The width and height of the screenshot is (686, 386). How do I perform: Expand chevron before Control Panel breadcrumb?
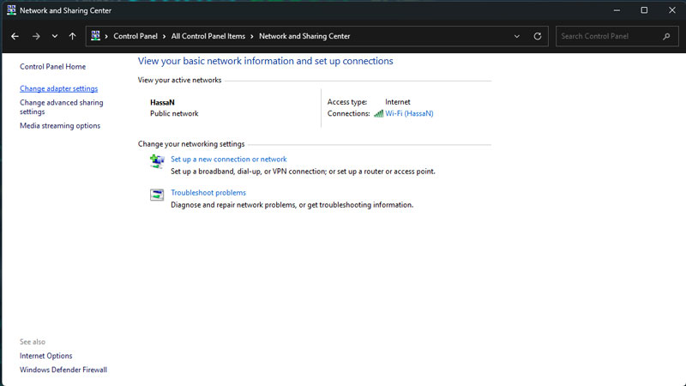[x=106, y=36]
